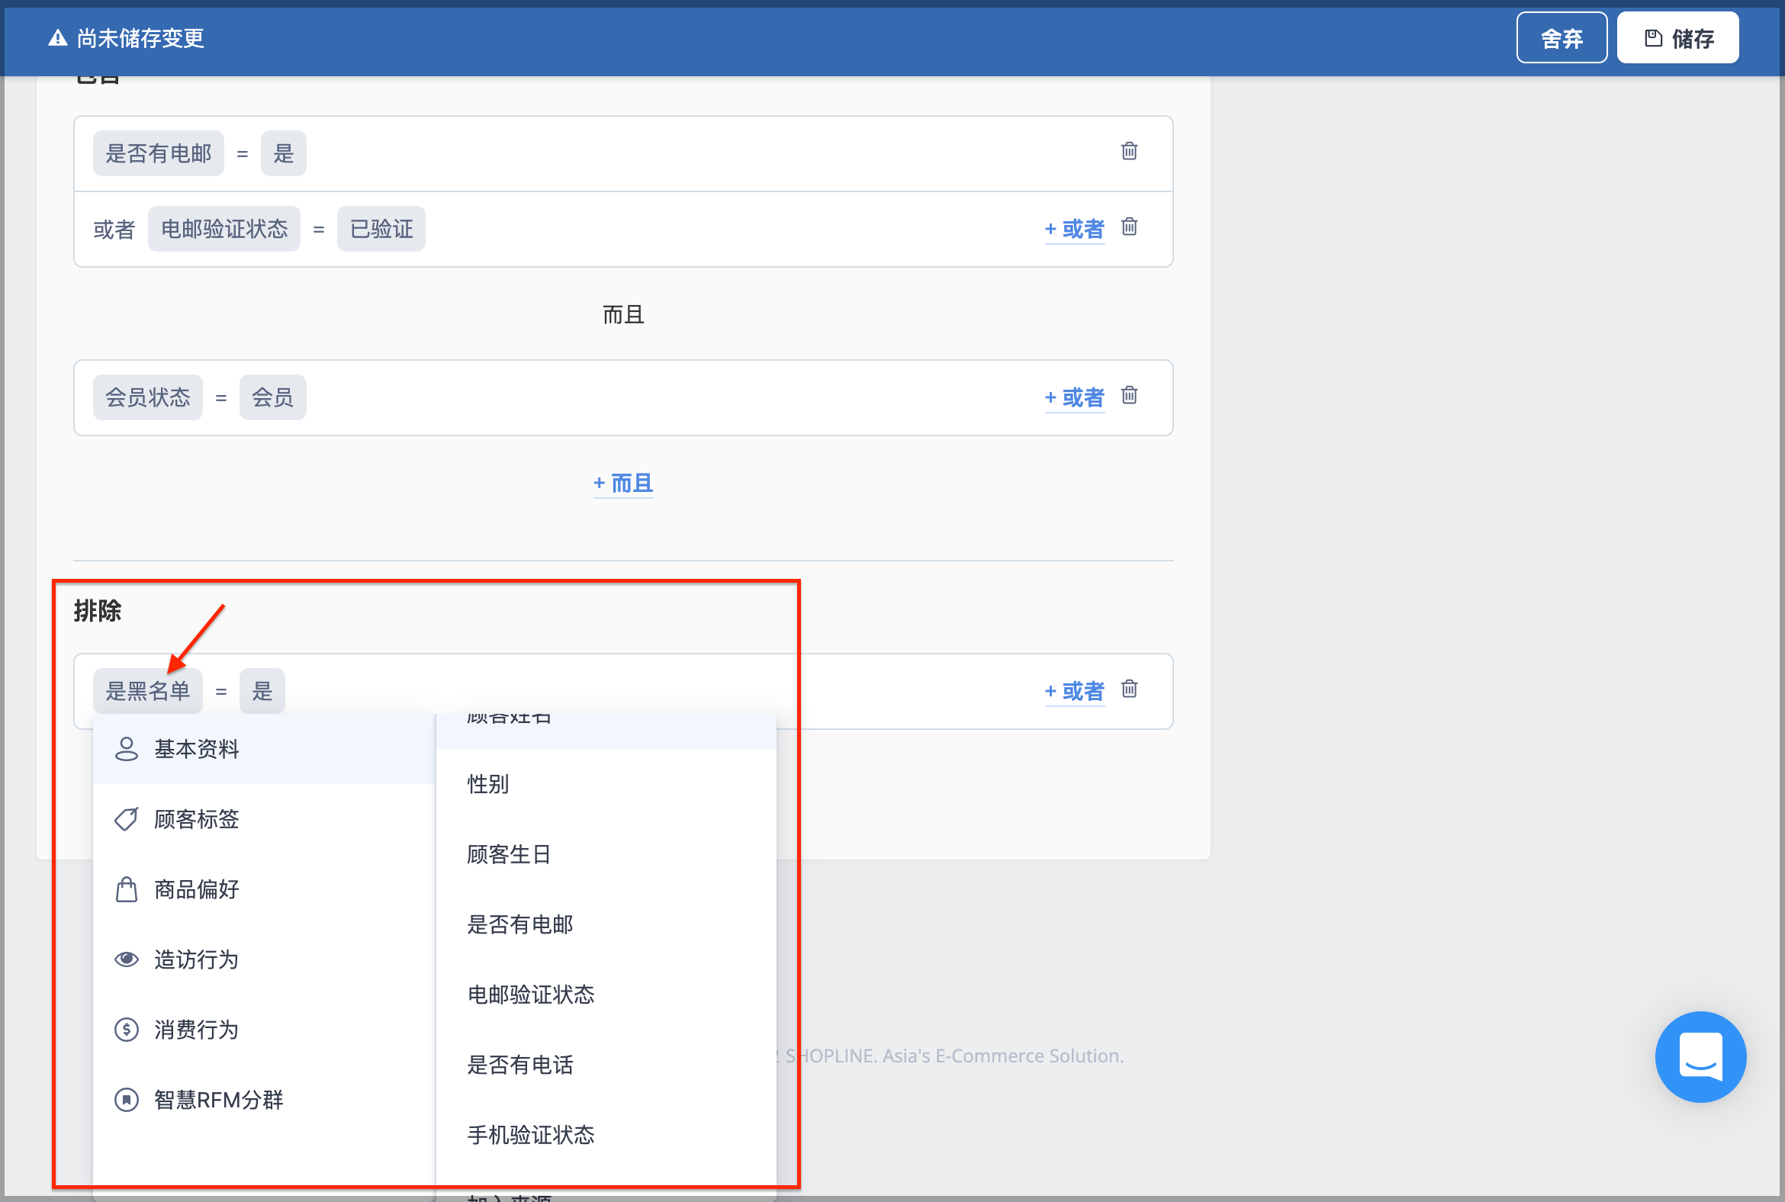Delete the 电邮验证状态 condition row

pos(1129,227)
